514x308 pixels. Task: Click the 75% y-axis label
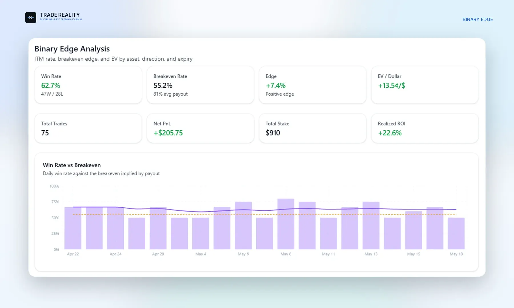coord(55,202)
